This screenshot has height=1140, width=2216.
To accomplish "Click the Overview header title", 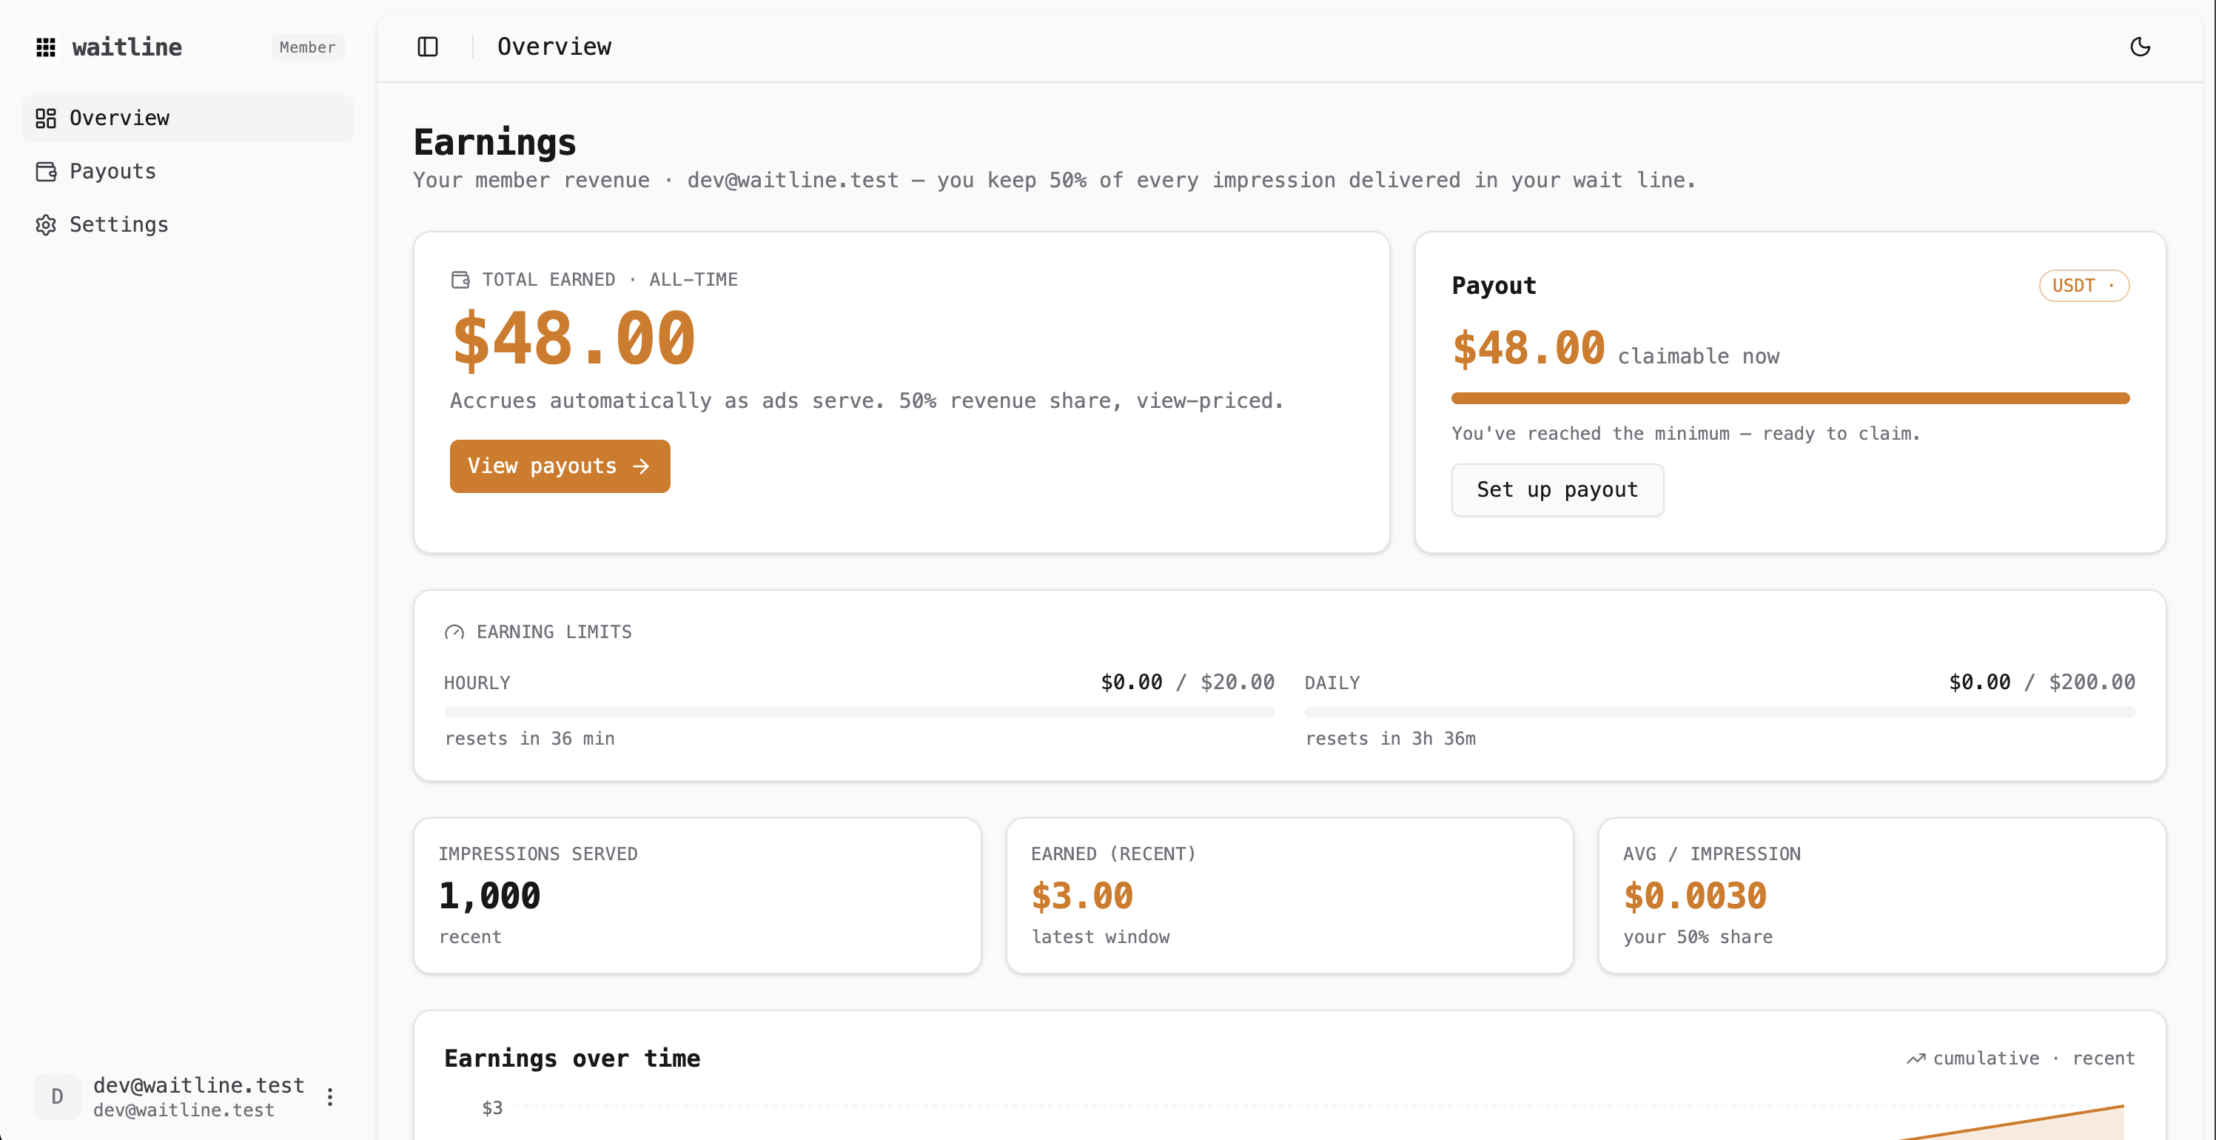I will coord(554,47).
